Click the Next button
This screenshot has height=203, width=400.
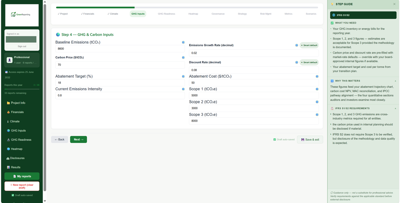pos(79,139)
